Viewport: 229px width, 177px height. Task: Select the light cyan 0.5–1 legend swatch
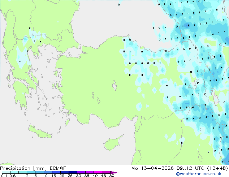tap(14, 172)
